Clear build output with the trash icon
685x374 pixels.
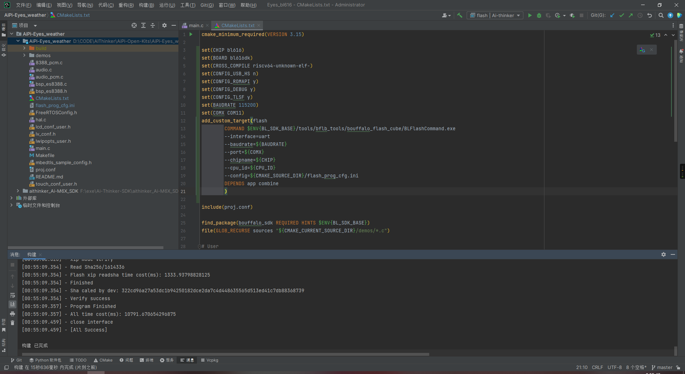12,323
